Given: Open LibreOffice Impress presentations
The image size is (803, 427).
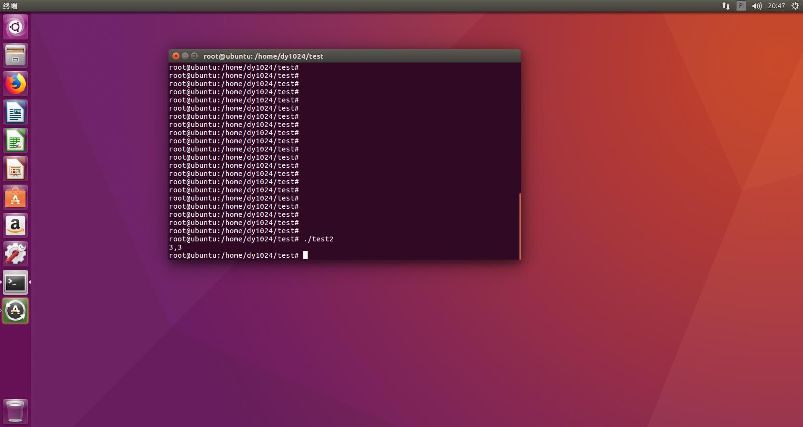Looking at the screenshot, I should (15, 169).
